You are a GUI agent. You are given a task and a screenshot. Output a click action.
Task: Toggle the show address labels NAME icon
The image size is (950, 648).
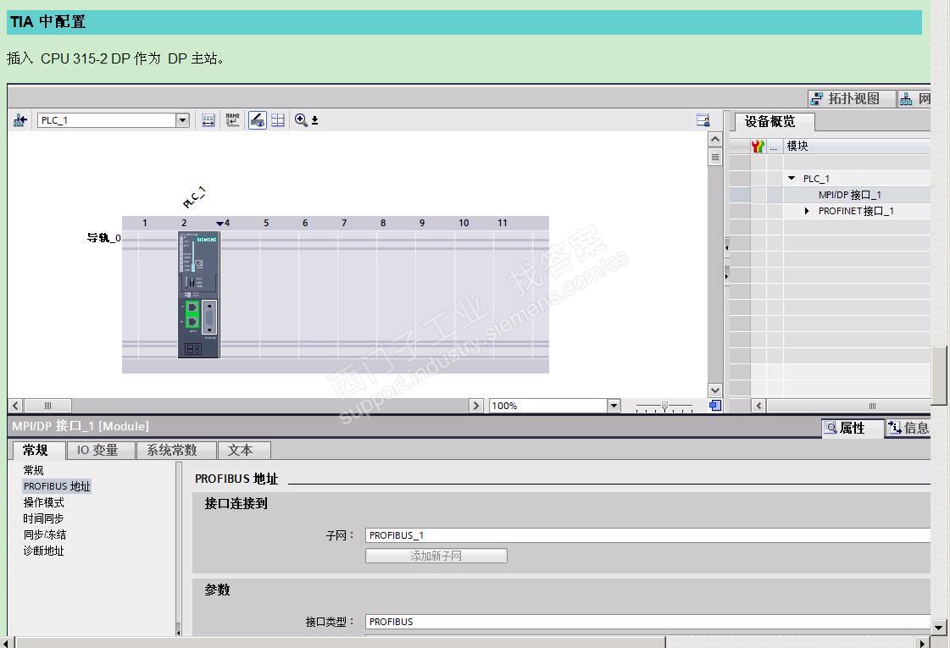click(x=233, y=120)
